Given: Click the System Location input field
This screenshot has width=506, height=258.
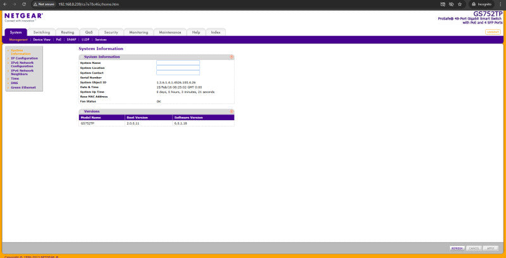Looking at the screenshot, I should pos(178,68).
